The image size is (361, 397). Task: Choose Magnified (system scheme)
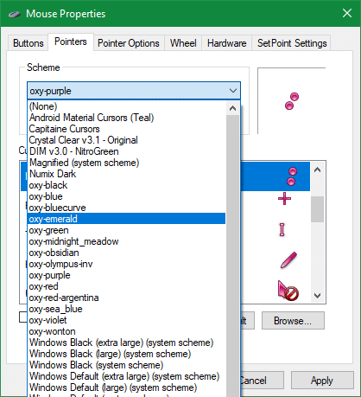[x=127, y=163]
